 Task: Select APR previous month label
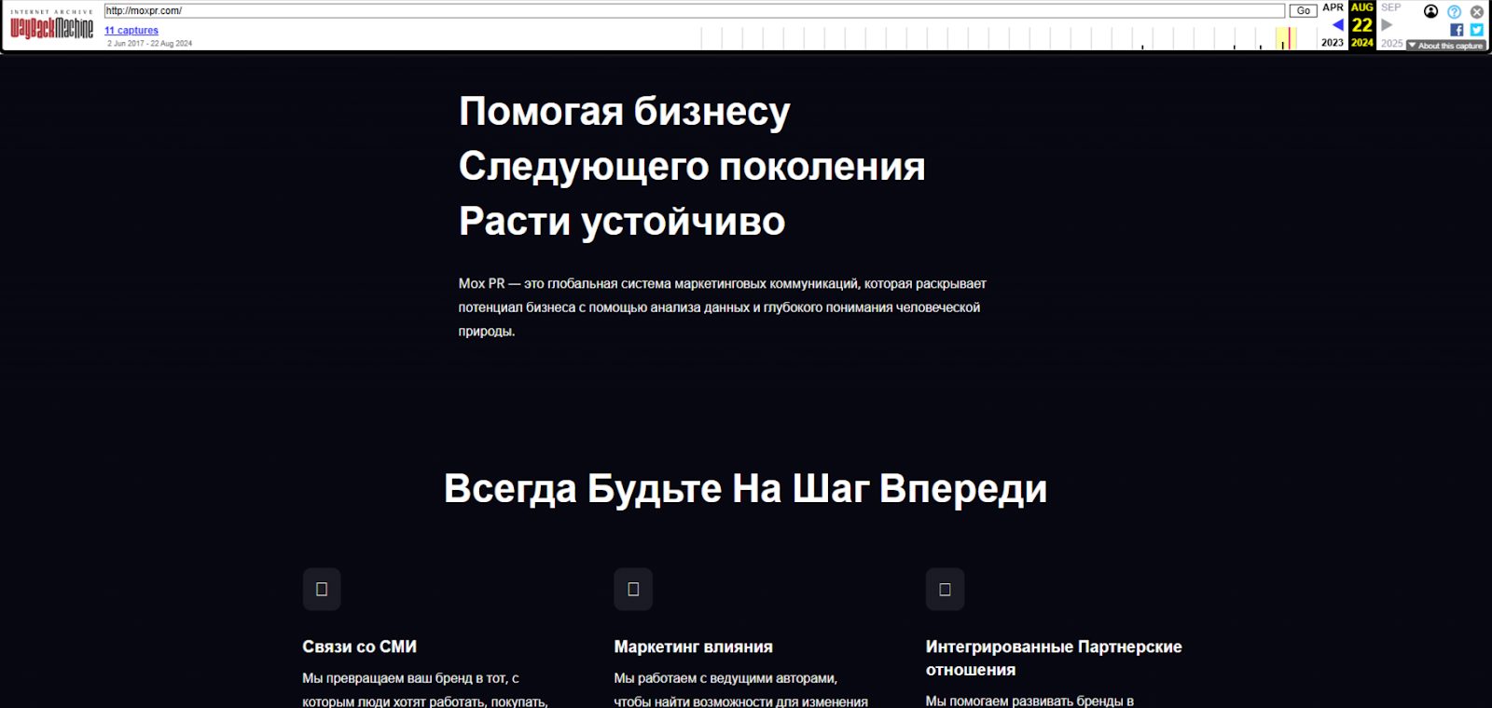pyautogui.click(x=1333, y=7)
